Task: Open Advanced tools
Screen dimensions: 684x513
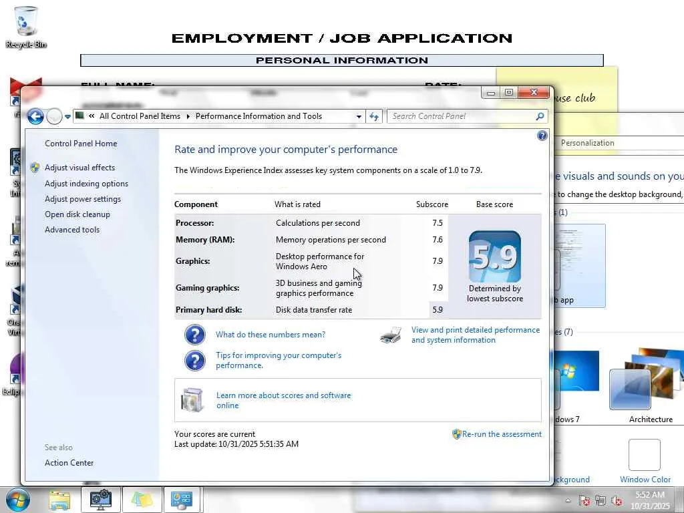Action: coord(72,230)
